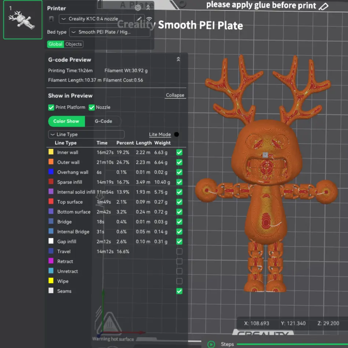
Task: Click the Time column header
Action: click(x=102, y=143)
